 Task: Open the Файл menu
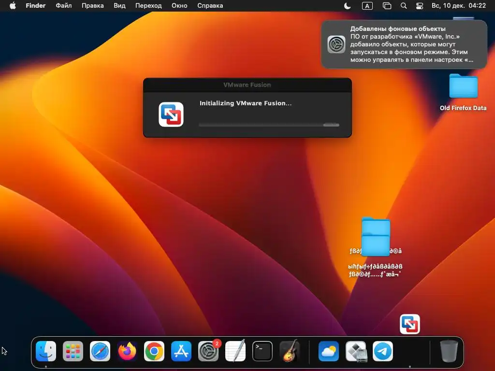point(64,6)
